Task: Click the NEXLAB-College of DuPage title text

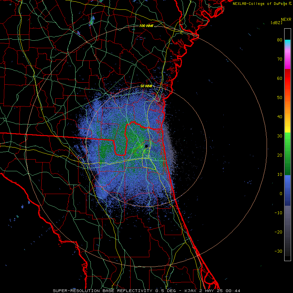Action: point(260,4)
